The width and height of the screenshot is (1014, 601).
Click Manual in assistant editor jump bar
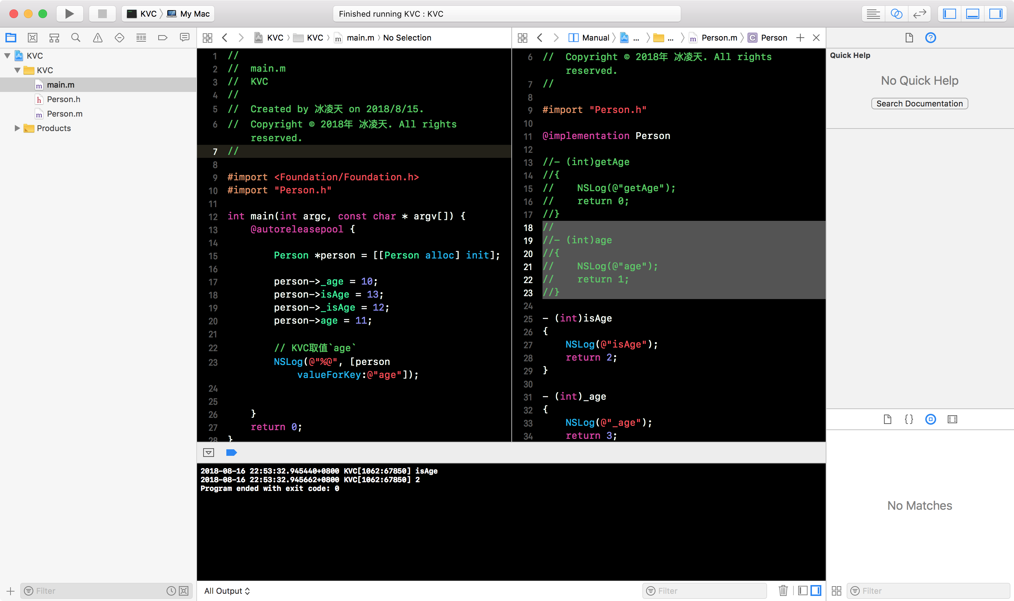pyautogui.click(x=595, y=38)
